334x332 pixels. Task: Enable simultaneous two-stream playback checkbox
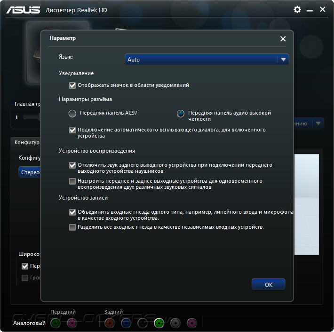point(72,181)
